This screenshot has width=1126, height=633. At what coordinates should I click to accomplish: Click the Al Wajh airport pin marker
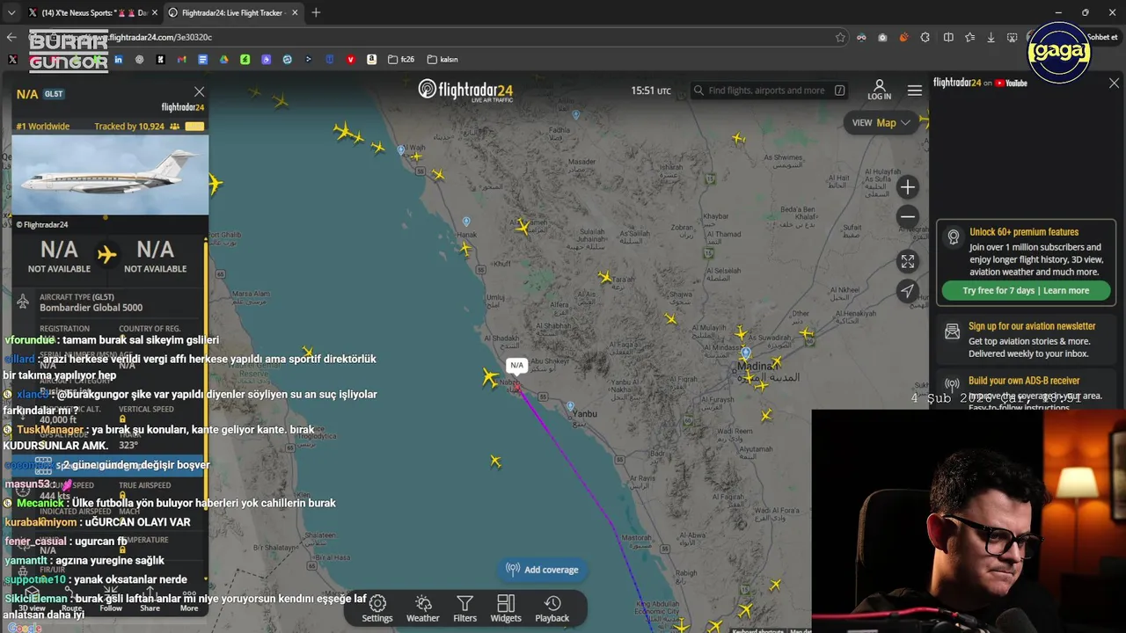401,150
